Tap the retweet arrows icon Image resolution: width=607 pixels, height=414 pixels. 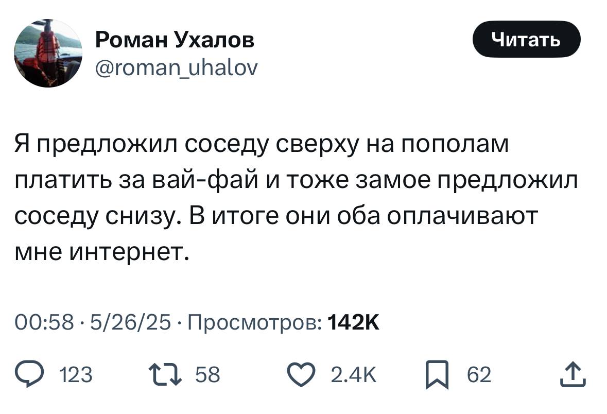[162, 375]
